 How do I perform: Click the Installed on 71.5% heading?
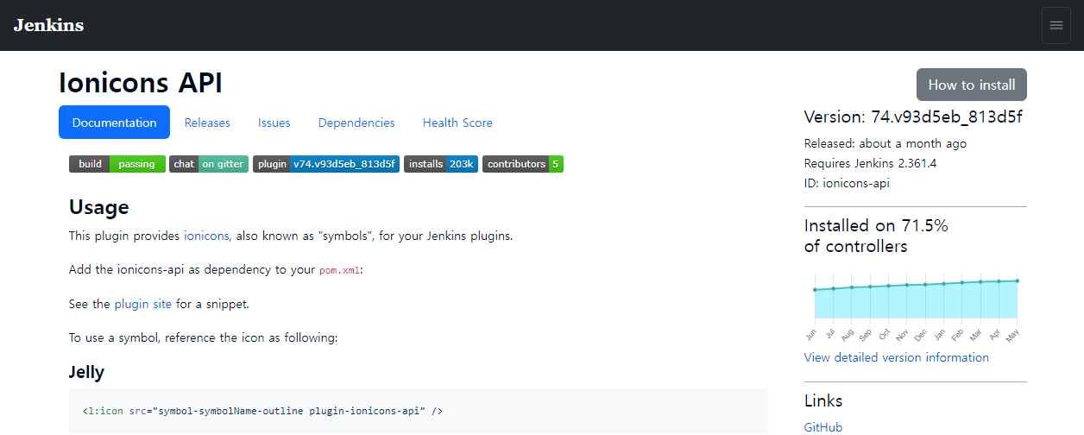coord(876,236)
